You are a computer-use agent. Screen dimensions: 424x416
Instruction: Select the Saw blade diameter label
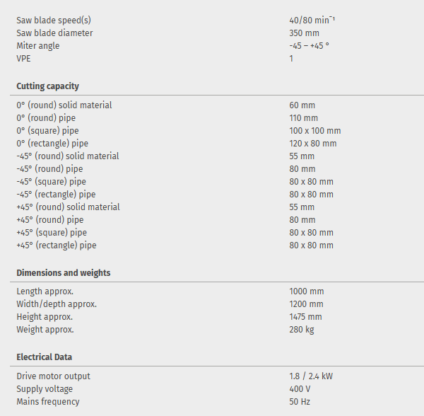pos(54,33)
